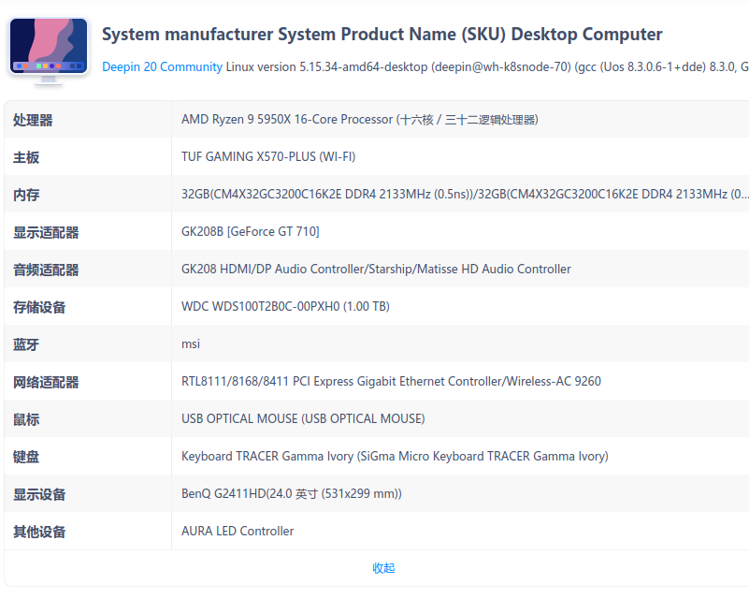Select the 处理器 row label
749x599 pixels.
click(33, 120)
